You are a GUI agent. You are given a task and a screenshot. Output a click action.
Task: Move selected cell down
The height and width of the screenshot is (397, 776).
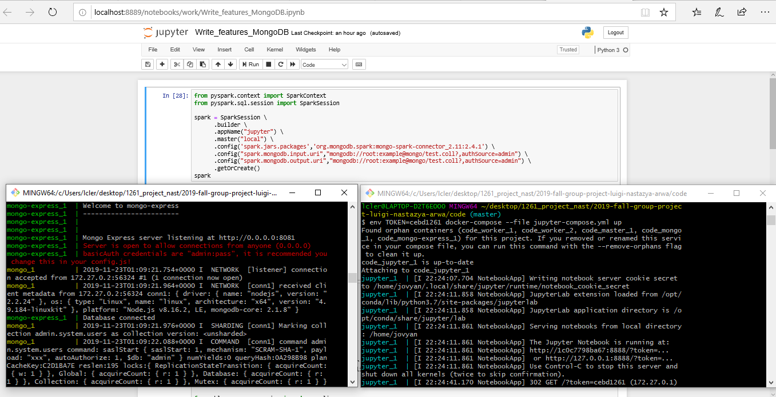click(x=230, y=65)
